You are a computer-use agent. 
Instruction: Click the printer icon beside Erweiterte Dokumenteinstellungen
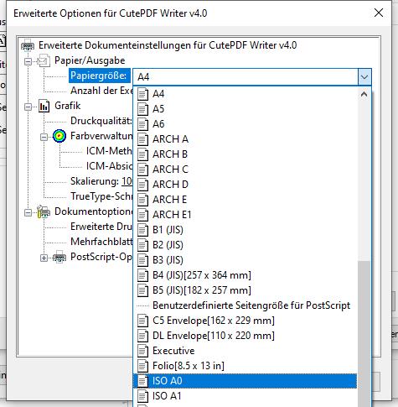tap(28, 45)
